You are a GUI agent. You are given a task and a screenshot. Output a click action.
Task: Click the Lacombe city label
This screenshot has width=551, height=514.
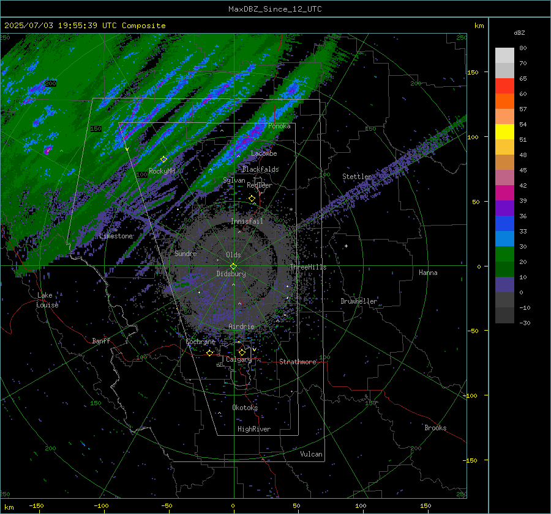click(264, 153)
